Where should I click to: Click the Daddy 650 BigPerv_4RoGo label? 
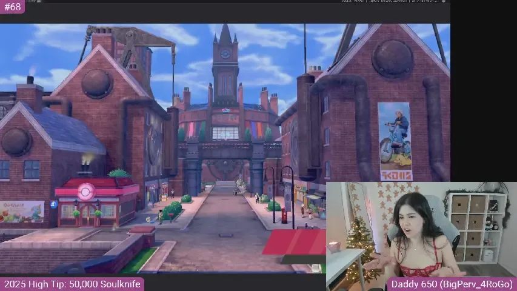click(x=452, y=284)
